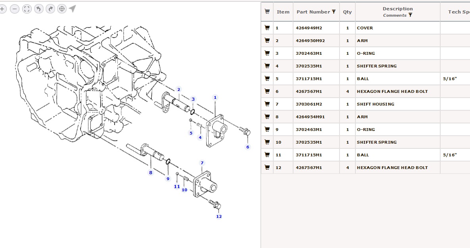Rotate the diagram counterclockwise

point(38,9)
